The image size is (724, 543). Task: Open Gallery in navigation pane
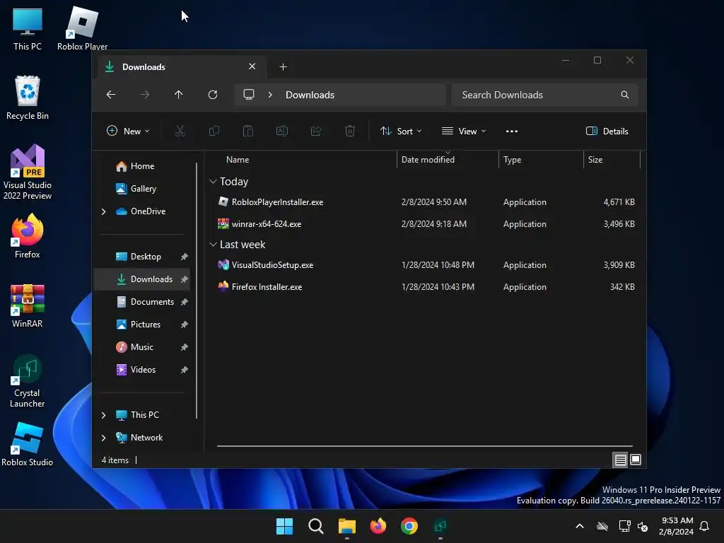142,188
